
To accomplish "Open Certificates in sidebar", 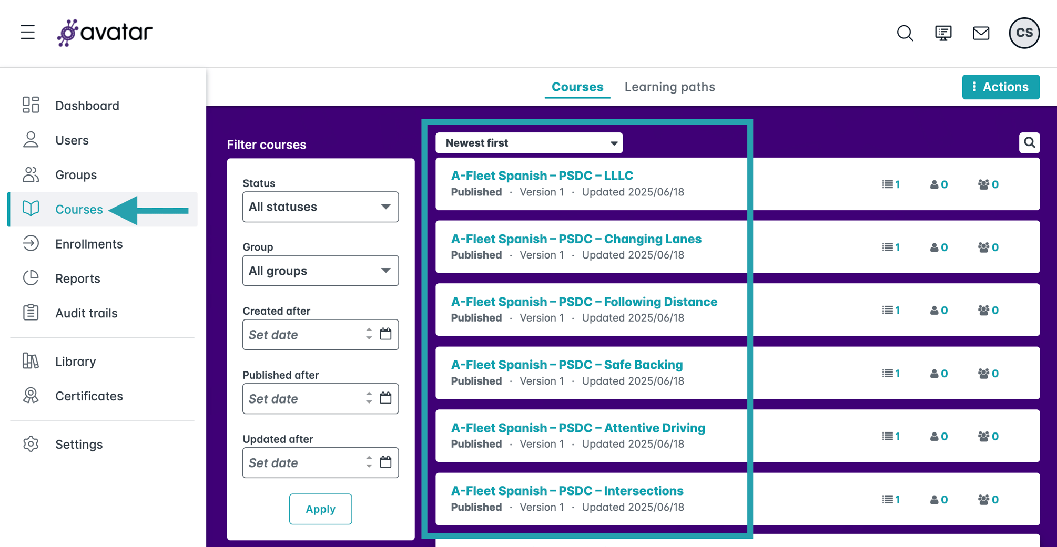I will tap(103, 396).
